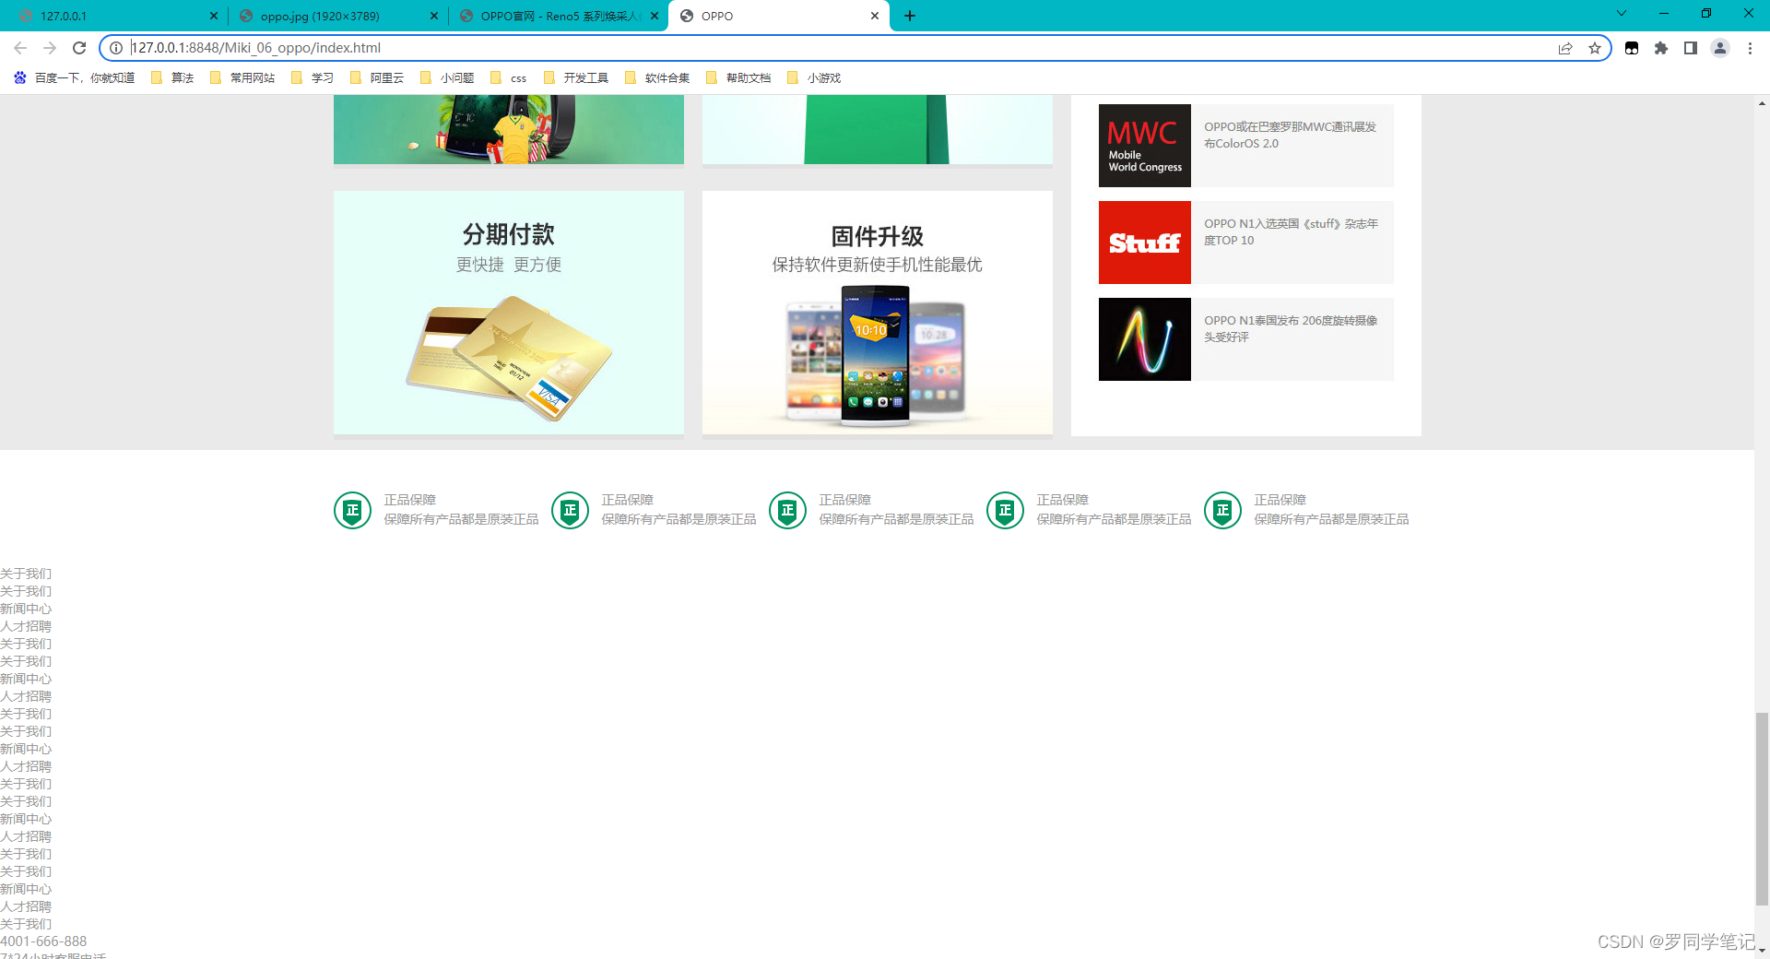This screenshot has width=1770, height=959.
Task: Open the tab search chevron dropdown
Action: [x=1621, y=14]
